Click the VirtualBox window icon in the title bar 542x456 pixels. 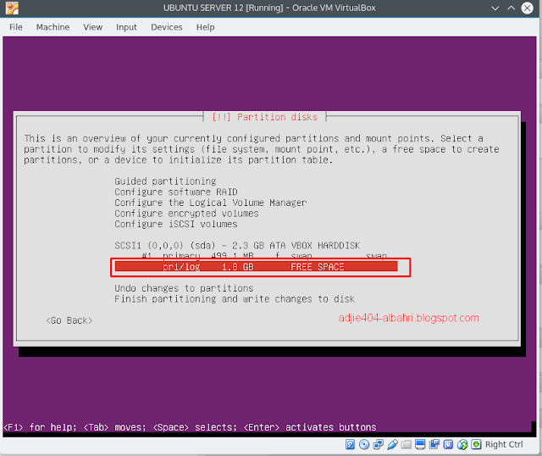tap(12, 8)
